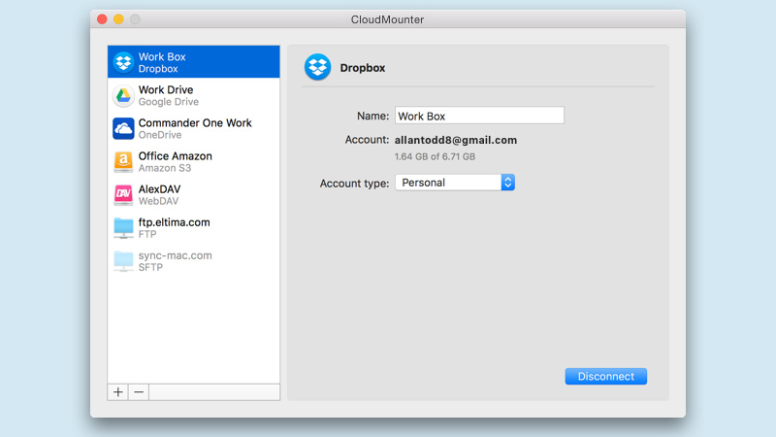The width and height of the screenshot is (776, 437).
Task: Click the OneDrive cloud icon
Action: [123, 129]
